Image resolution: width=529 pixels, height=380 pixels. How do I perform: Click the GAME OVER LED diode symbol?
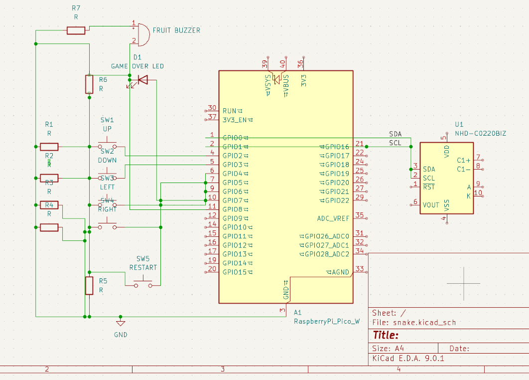tap(142, 80)
